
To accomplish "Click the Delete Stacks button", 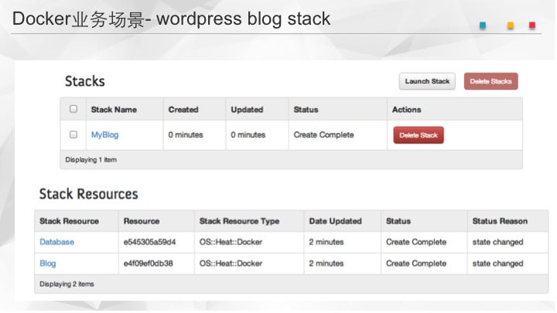I will [490, 81].
